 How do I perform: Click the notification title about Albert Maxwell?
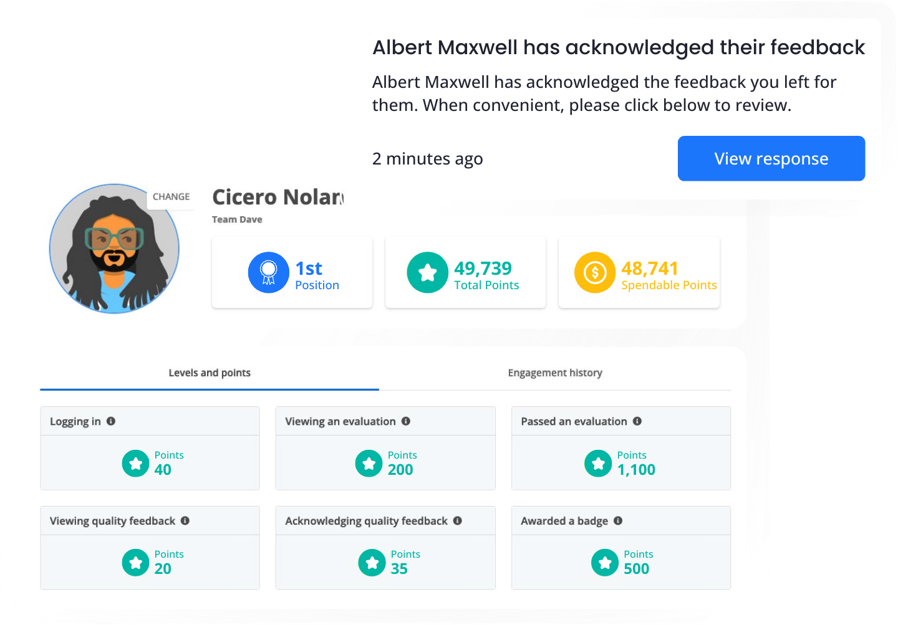[x=619, y=47]
